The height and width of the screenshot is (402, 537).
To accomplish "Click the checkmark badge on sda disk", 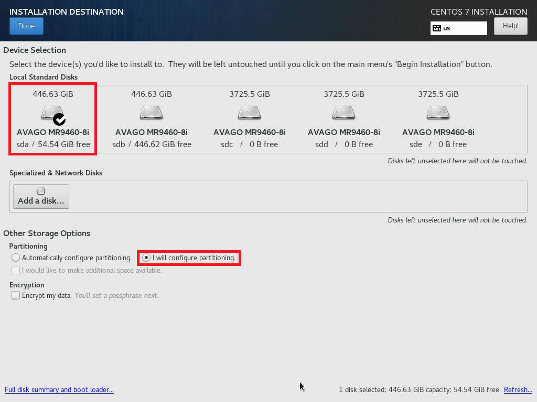I will [59, 119].
